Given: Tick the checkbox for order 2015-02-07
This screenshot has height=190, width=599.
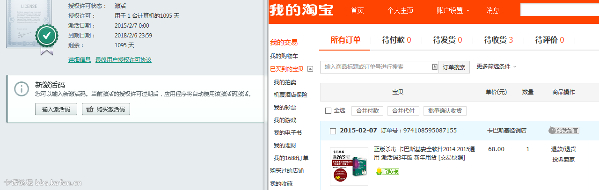Looking at the screenshot, I should (333, 131).
